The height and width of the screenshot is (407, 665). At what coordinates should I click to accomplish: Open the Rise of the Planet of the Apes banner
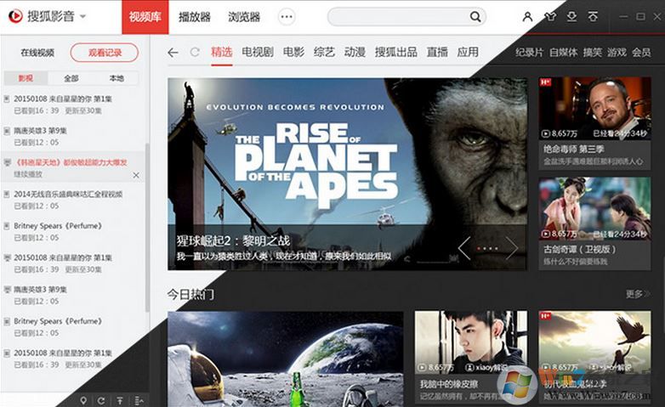347,174
